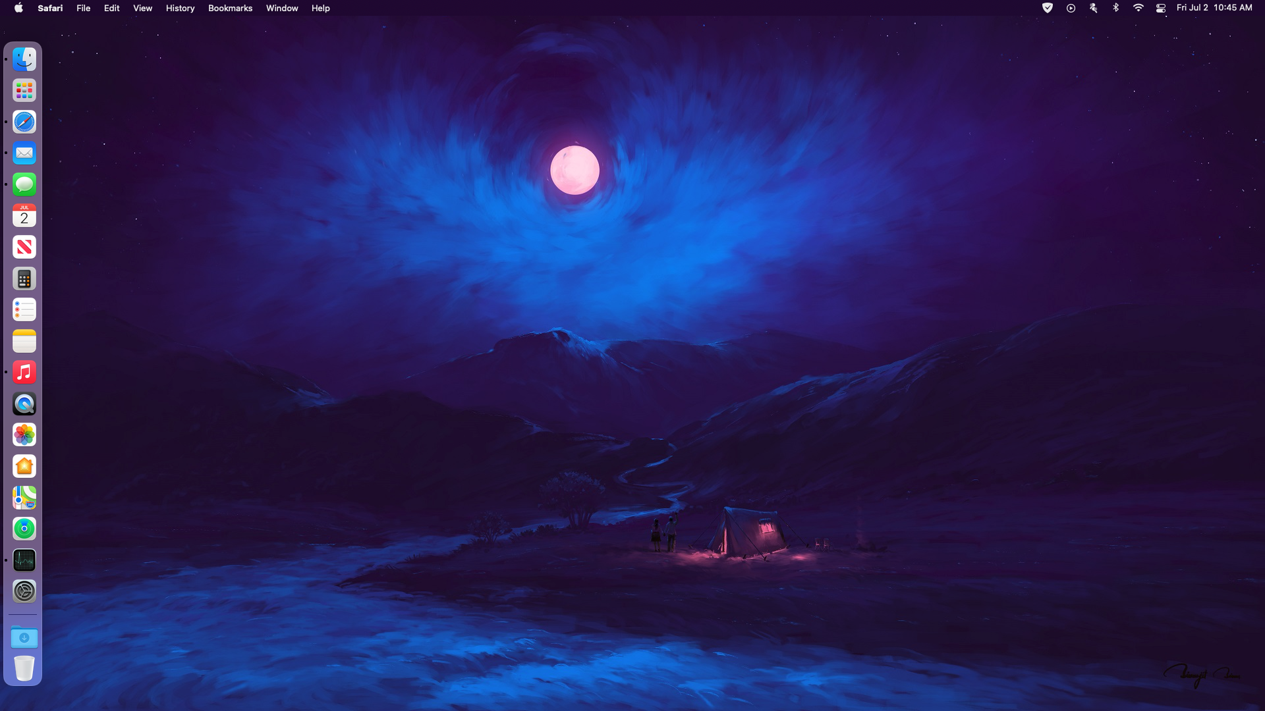The width and height of the screenshot is (1265, 711).
Task: Open the Photos app in the dock
Action: 24,434
